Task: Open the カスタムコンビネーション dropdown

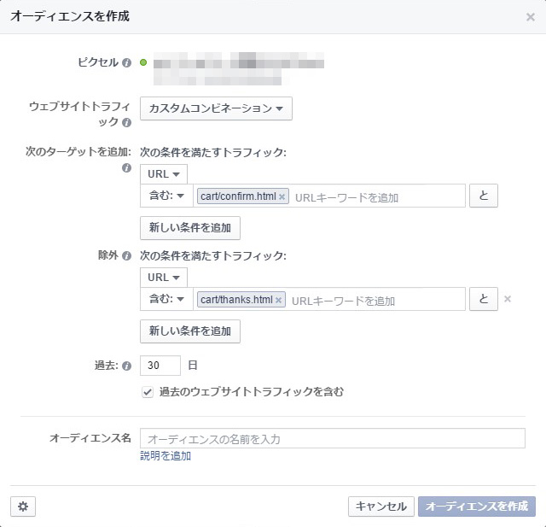Action: click(216, 108)
